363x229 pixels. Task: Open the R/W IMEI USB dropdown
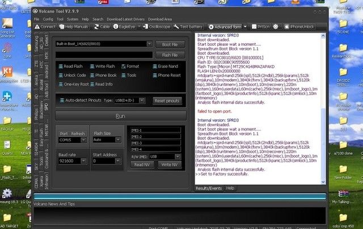pos(178,157)
